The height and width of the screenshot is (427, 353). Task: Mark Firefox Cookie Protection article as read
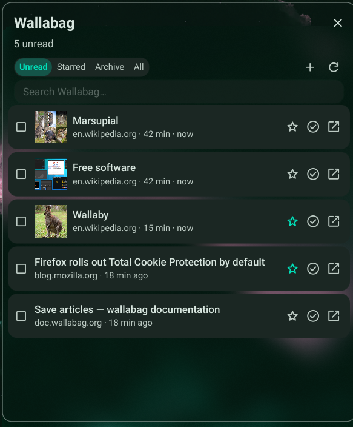(313, 269)
